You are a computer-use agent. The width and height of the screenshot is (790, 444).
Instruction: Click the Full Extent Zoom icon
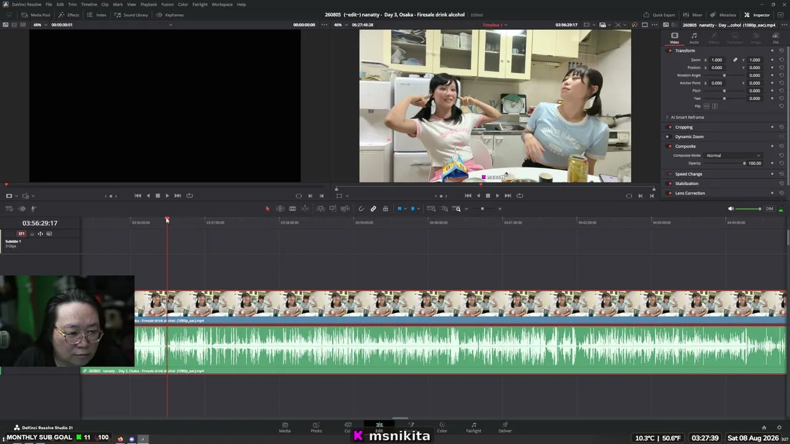pyautogui.click(x=431, y=209)
